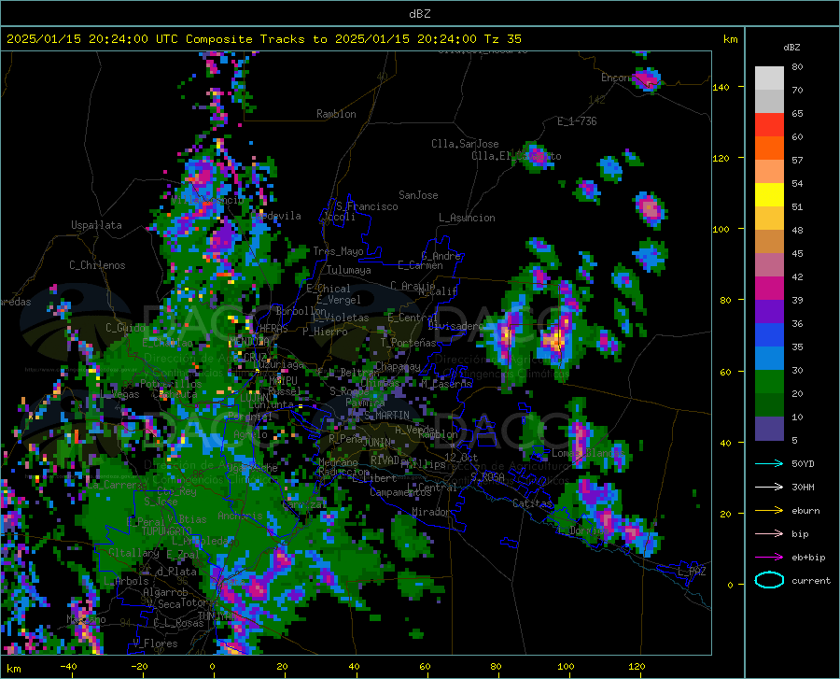Pick the bright yellow swatch in dBZ scale
Image resolution: width=840 pixels, height=679 pixels.
pos(769,194)
